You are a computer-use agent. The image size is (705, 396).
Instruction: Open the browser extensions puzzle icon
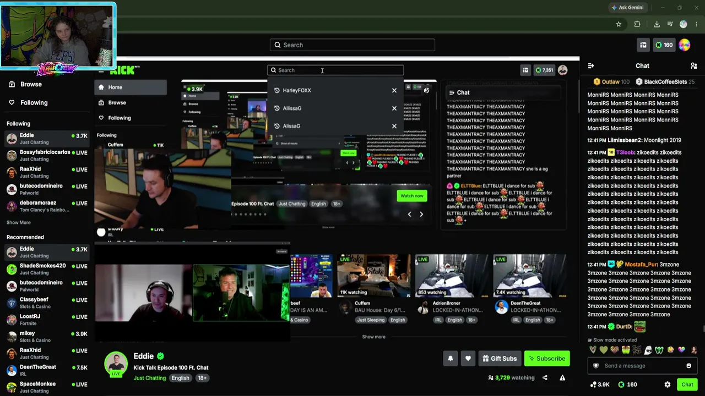[637, 24]
